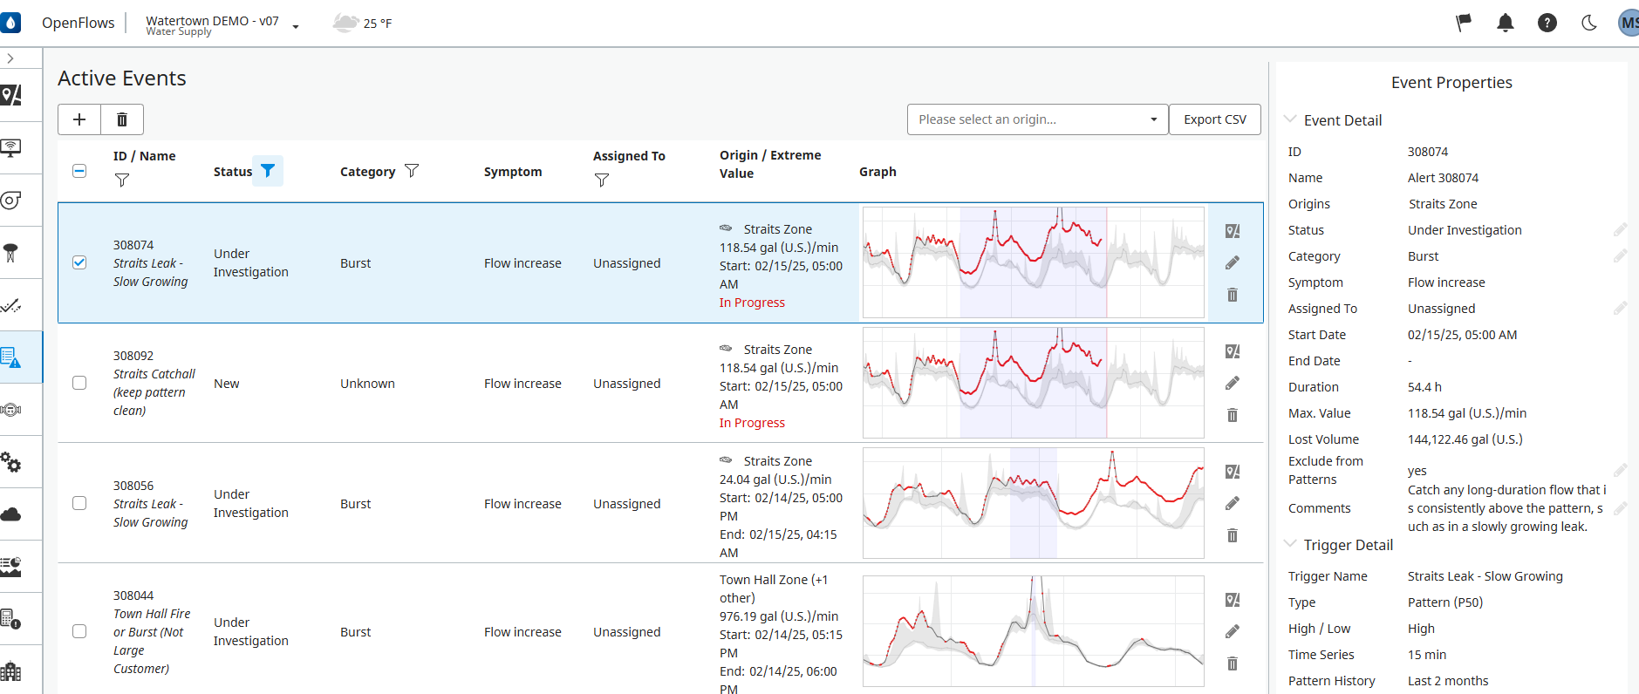1639x694 pixels.
Task: Click the flag icon in top bar
Action: [x=1463, y=24]
